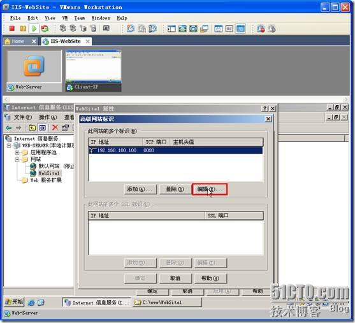
Task: Click the 编辑(E)... button under site identities
Action: (210, 189)
